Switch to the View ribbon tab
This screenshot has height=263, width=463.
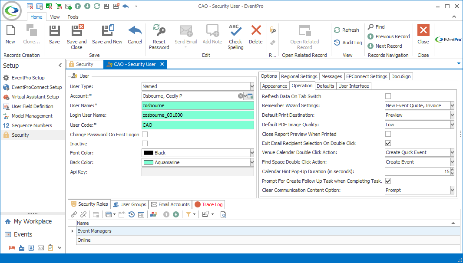pyautogui.click(x=55, y=17)
